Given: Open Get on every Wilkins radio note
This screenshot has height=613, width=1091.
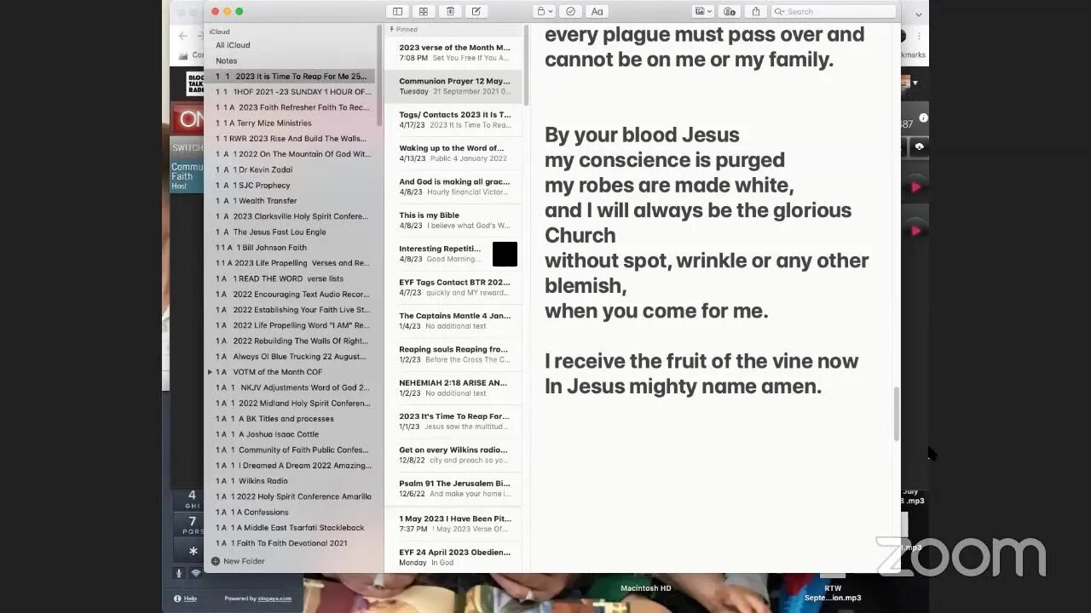Looking at the screenshot, I should [x=454, y=455].
